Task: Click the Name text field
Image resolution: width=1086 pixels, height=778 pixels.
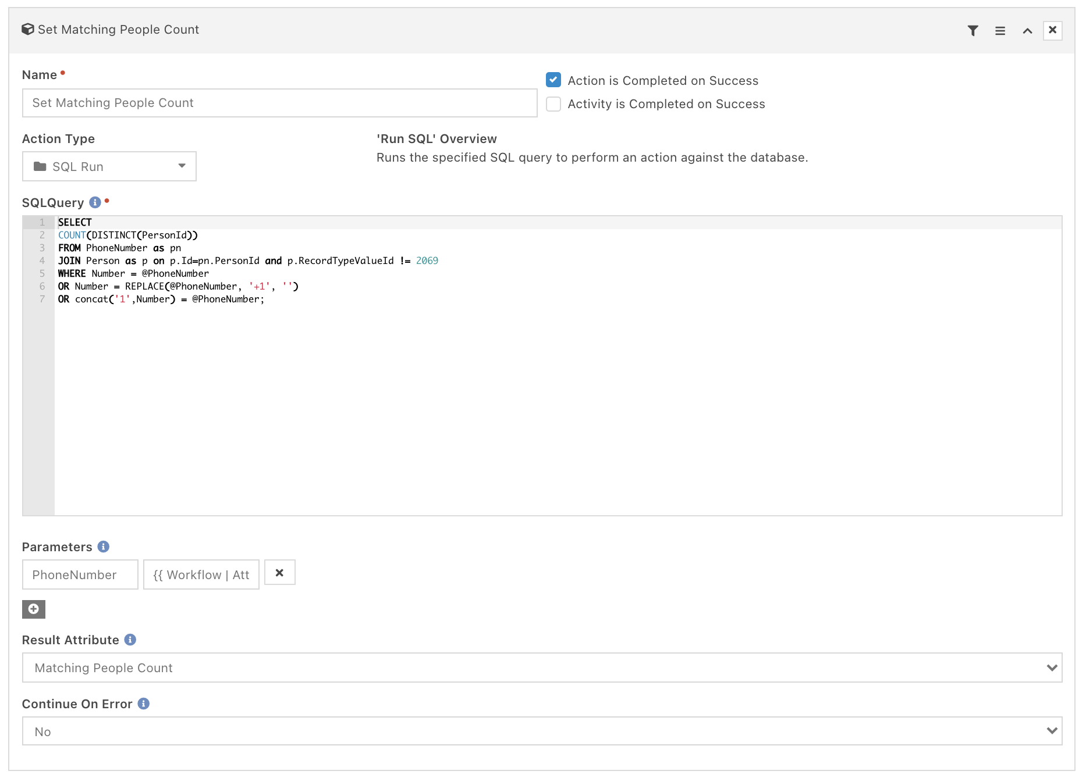Action: tap(279, 103)
